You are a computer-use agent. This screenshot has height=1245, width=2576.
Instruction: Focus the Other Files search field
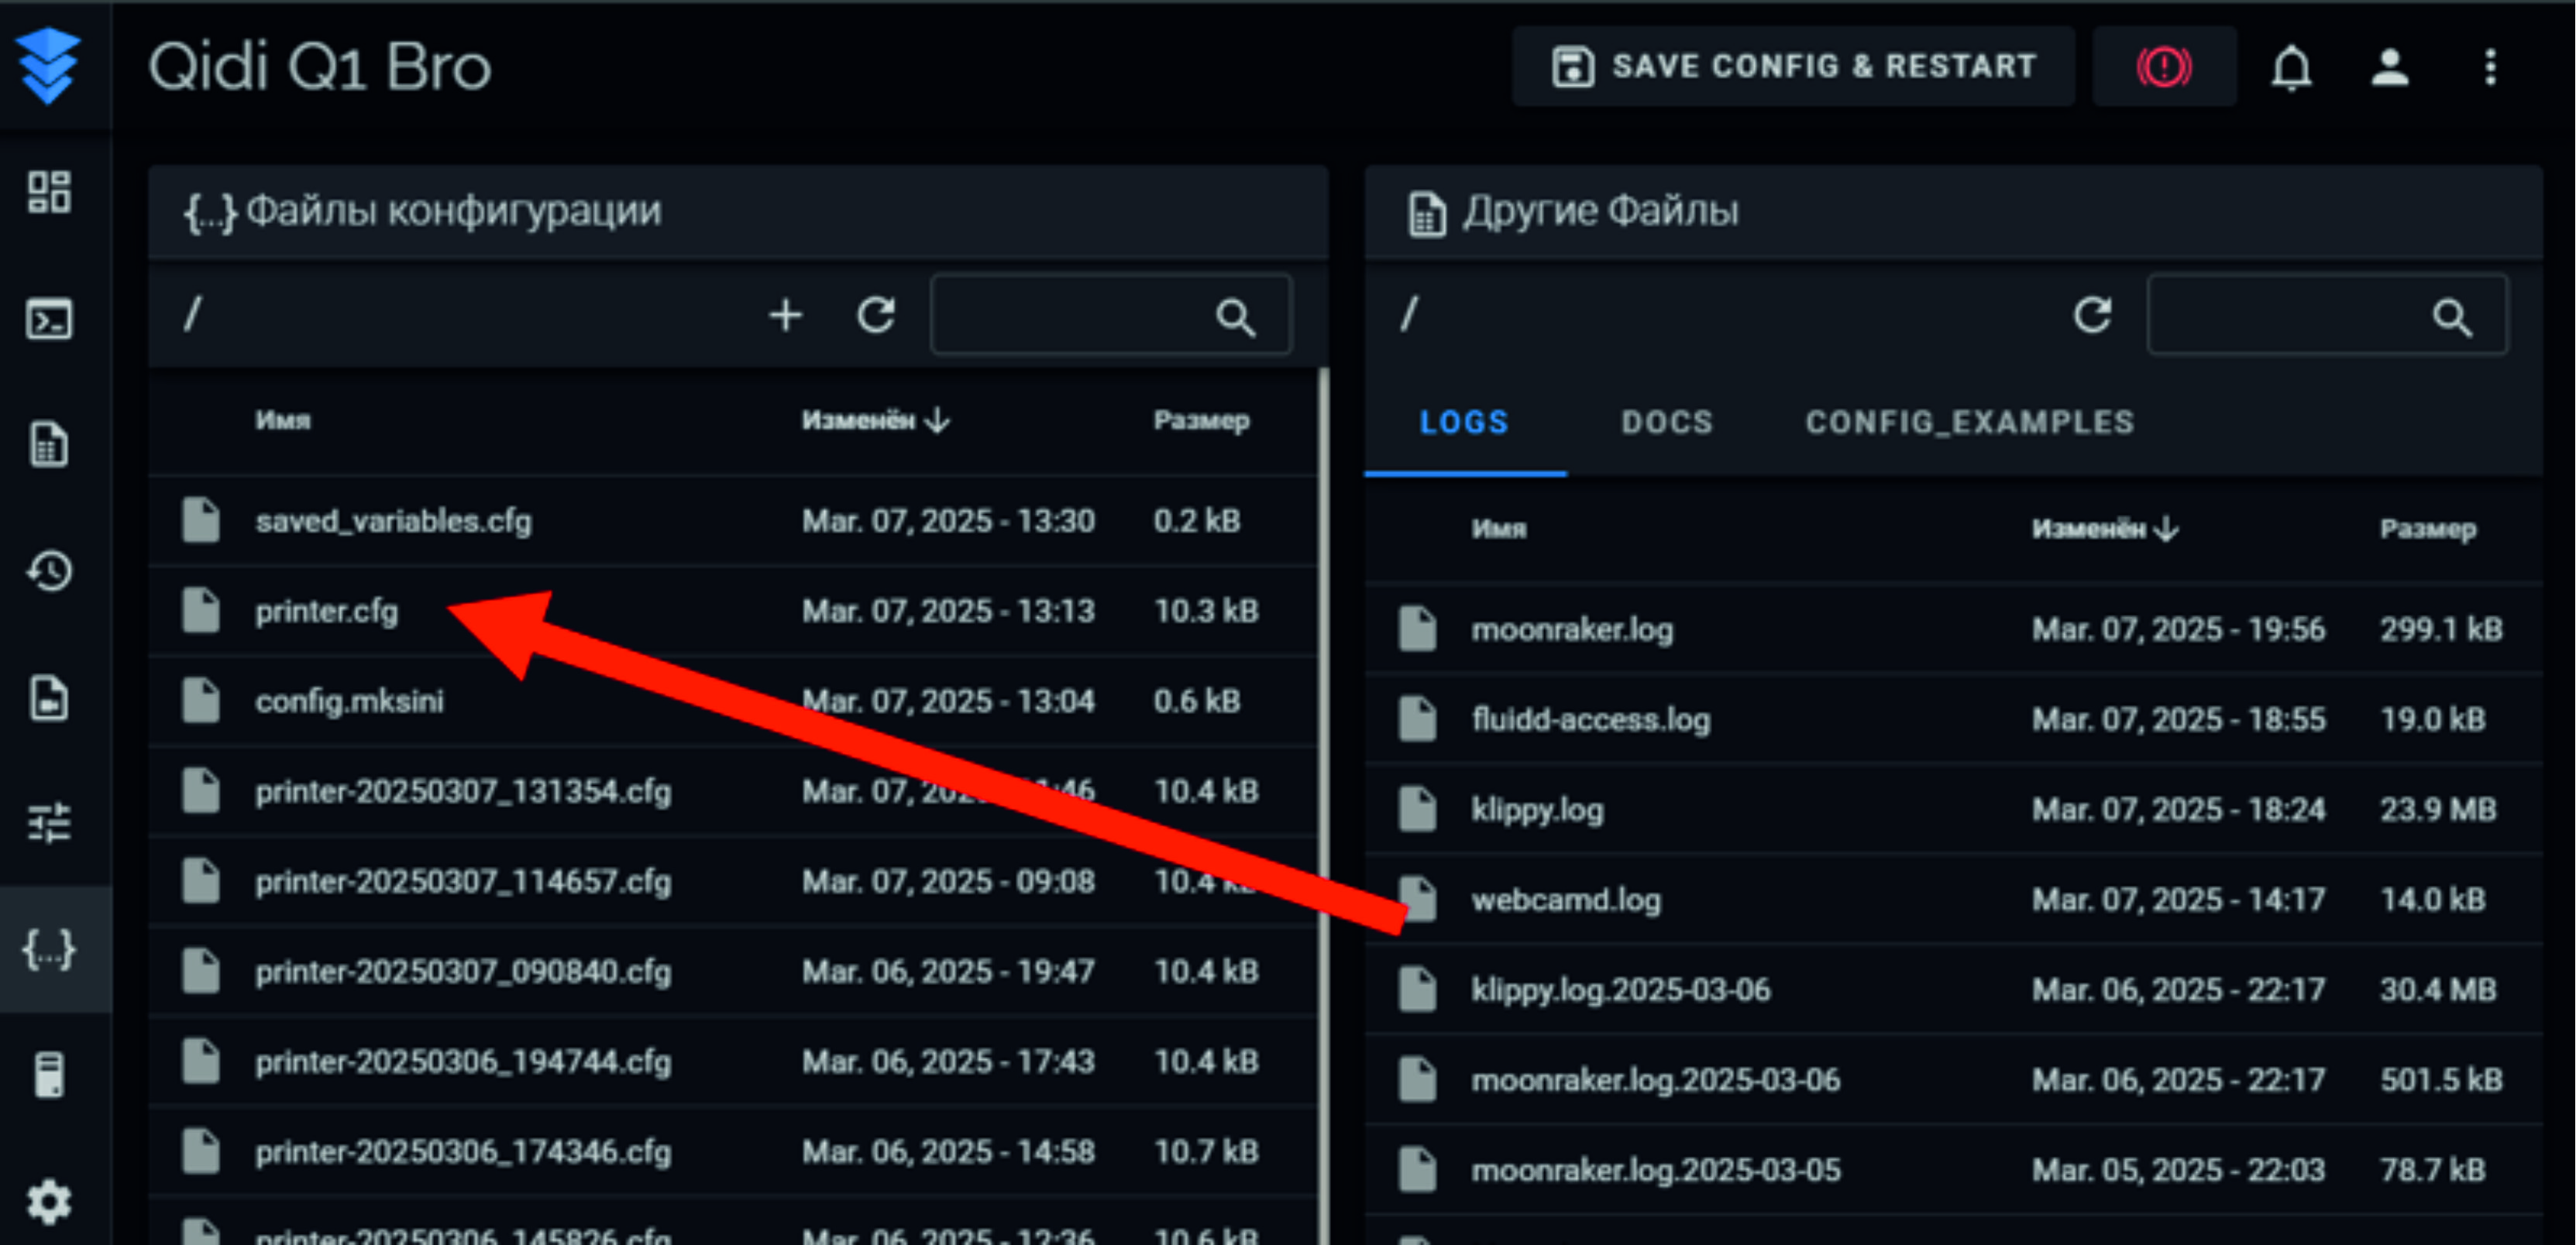[x=2327, y=316]
